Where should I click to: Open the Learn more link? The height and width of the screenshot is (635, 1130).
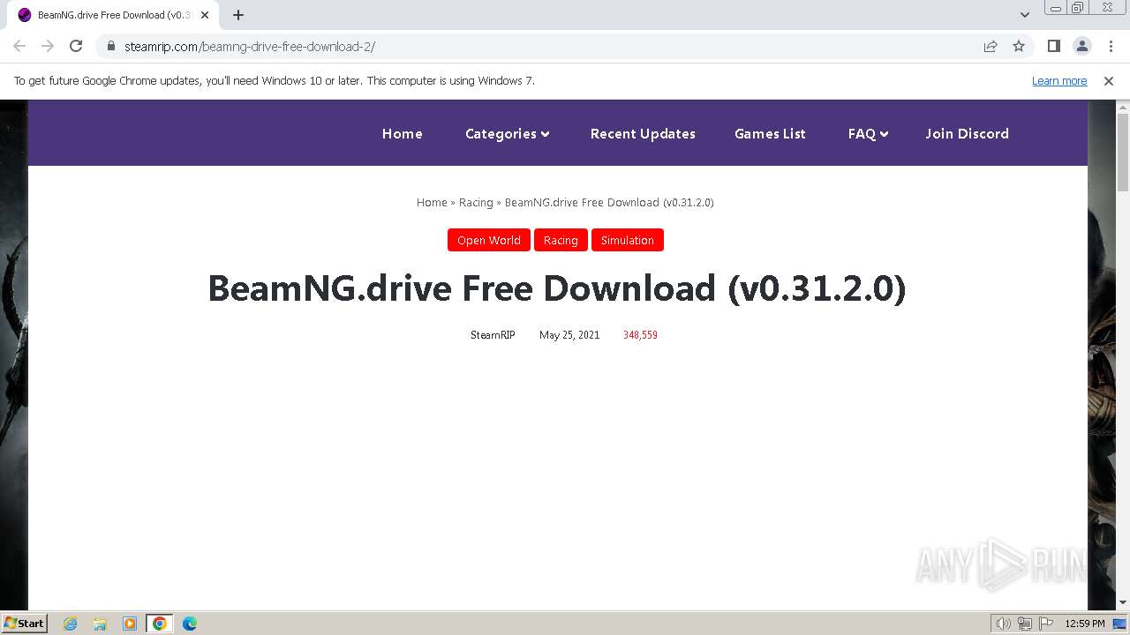pos(1059,80)
